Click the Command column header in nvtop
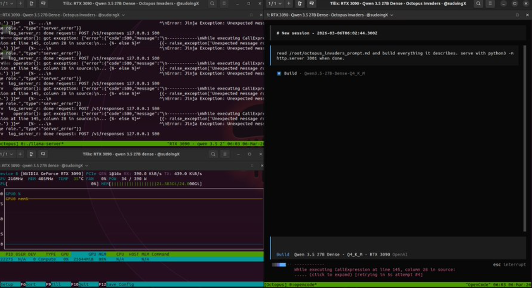This screenshot has width=532, height=288. (x=160, y=254)
